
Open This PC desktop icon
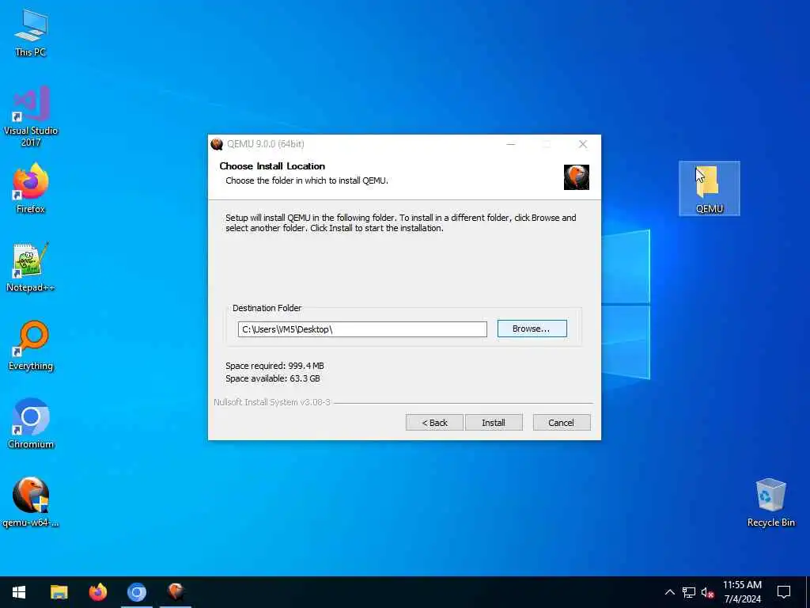(x=31, y=33)
